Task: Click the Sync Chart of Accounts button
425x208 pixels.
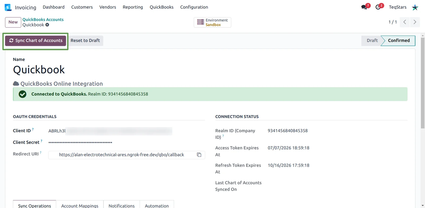Action: tap(36, 41)
